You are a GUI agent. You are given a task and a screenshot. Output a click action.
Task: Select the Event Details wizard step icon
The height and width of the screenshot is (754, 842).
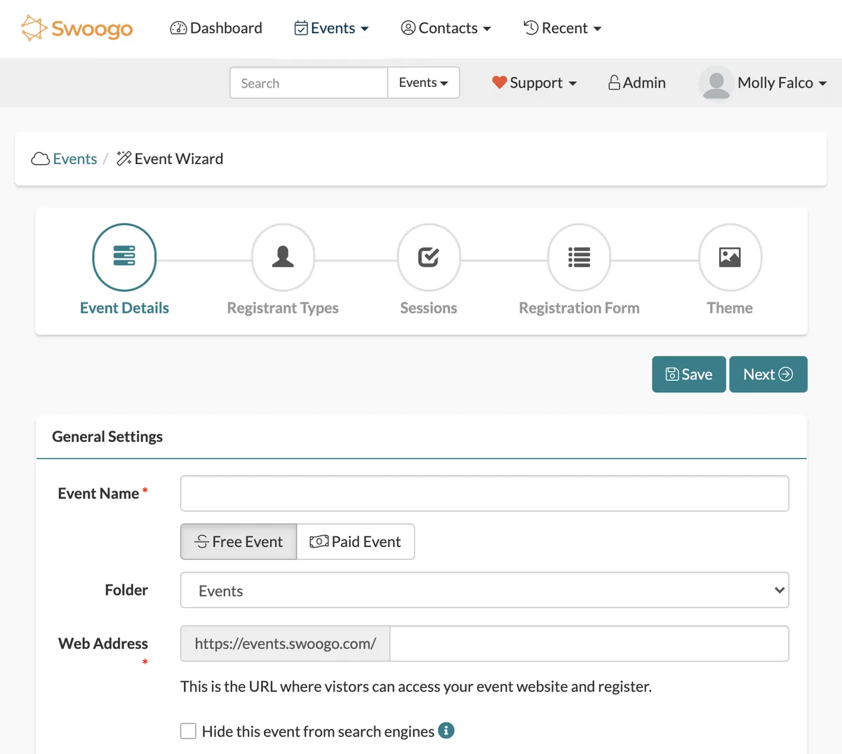(124, 257)
